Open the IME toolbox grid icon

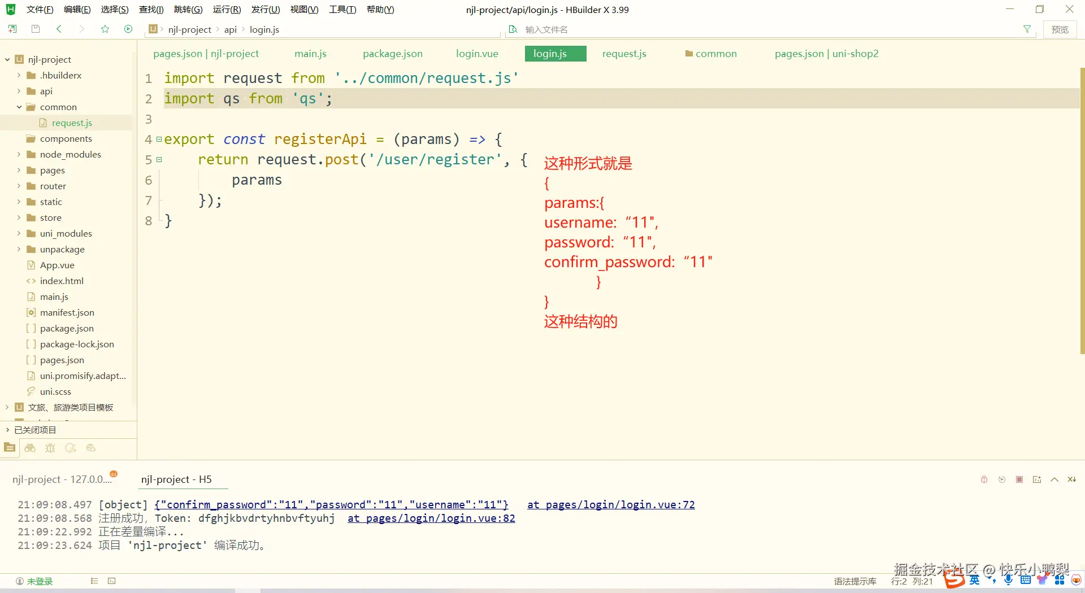[1060, 580]
